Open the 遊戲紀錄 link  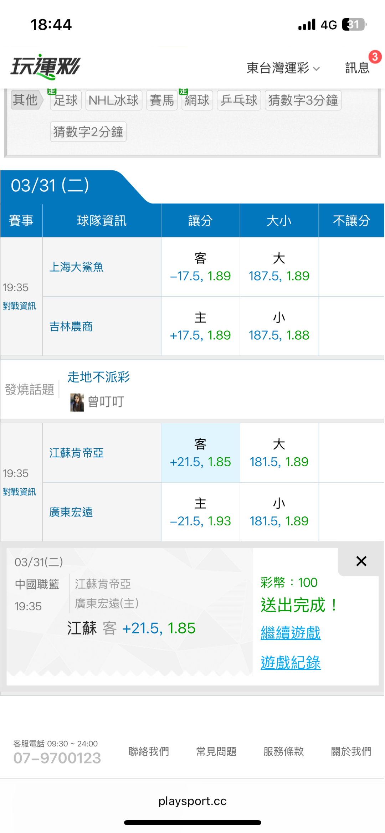point(291,663)
